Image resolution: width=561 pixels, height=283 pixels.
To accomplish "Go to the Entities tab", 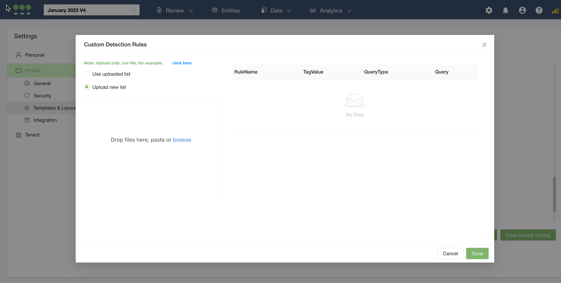I will 226,10.
